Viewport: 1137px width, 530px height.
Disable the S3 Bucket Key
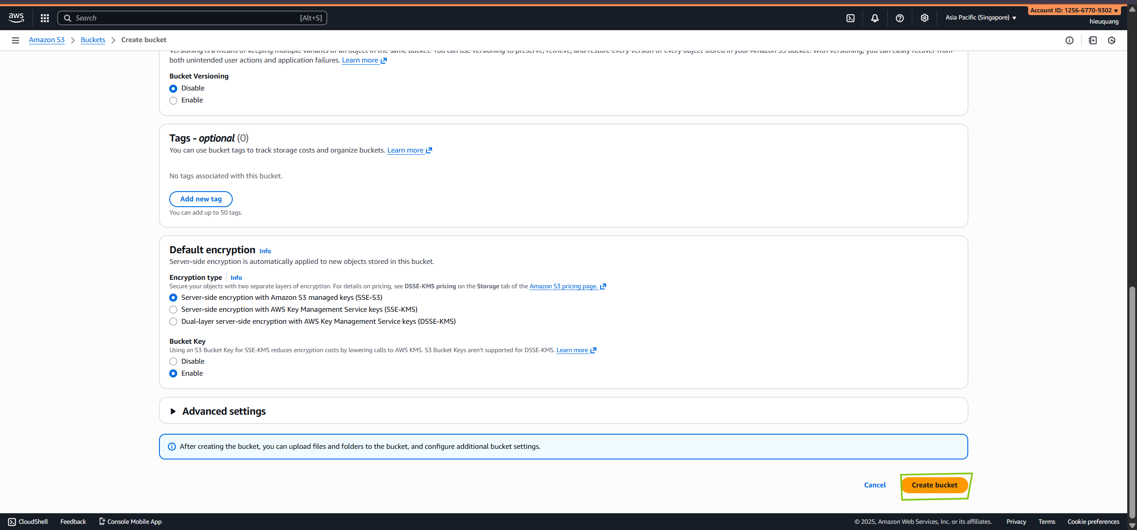pyautogui.click(x=173, y=361)
